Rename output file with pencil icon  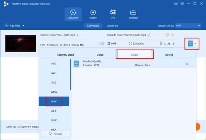[x=149, y=35]
